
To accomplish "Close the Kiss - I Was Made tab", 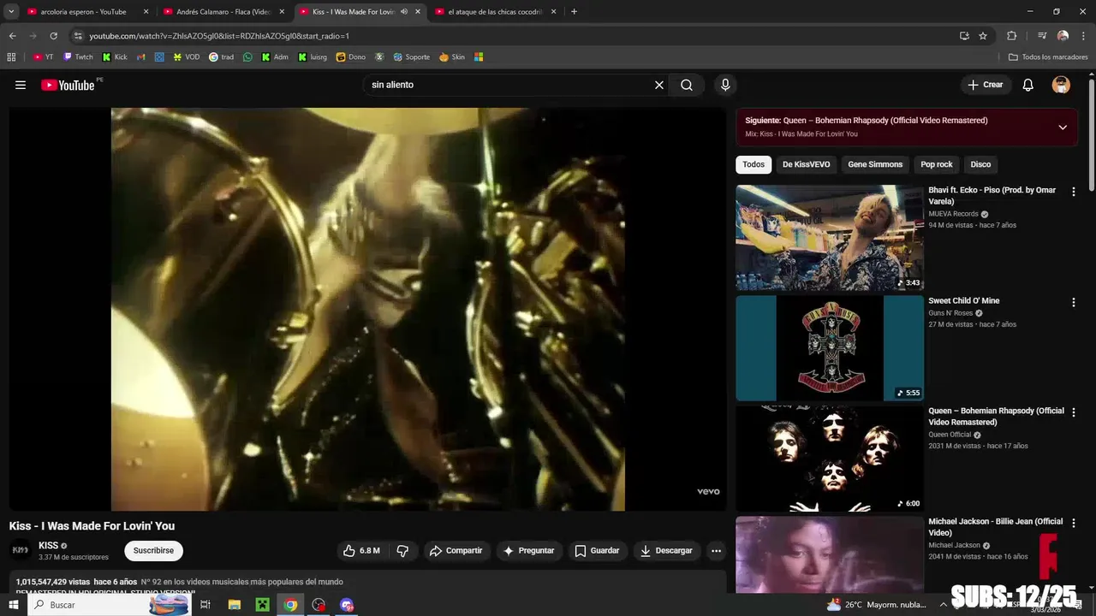I will pos(418,12).
